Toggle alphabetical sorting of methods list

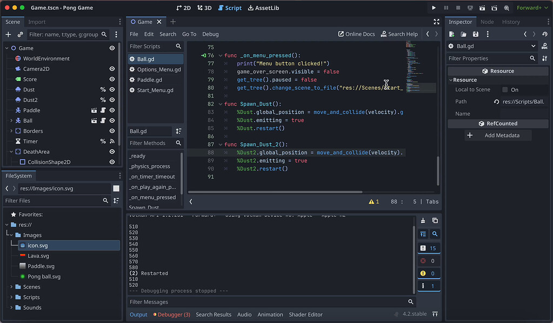click(178, 131)
